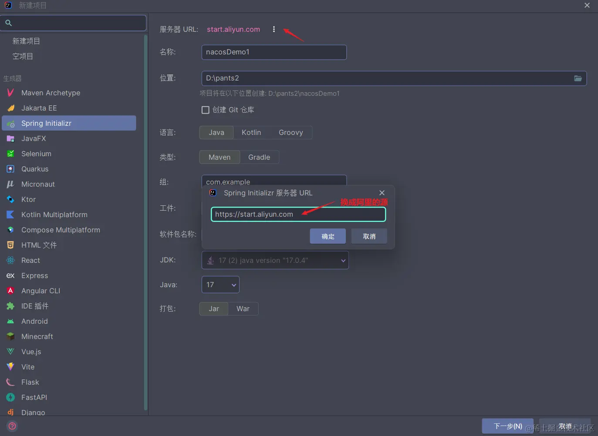Click the group field com.example
Screen dimensions: 598x436
tap(274, 180)
